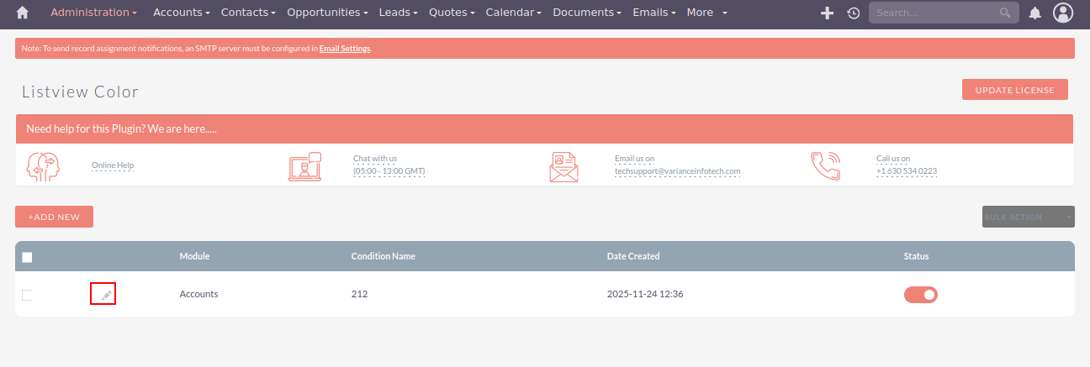Image resolution: width=1090 pixels, height=367 pixels.
Task: Open the user profile avatar menu
Action: coord(1064,13)
